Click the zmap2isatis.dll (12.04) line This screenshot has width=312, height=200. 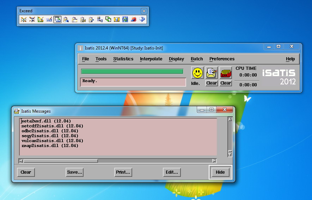pyautogui.click(x=50, y=146)
